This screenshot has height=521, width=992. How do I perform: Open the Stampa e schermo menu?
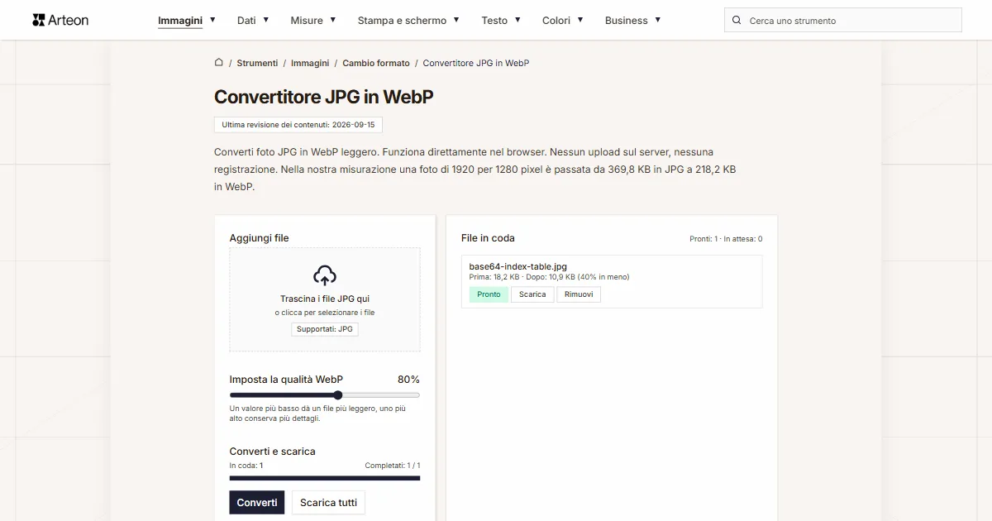point(402,20)
